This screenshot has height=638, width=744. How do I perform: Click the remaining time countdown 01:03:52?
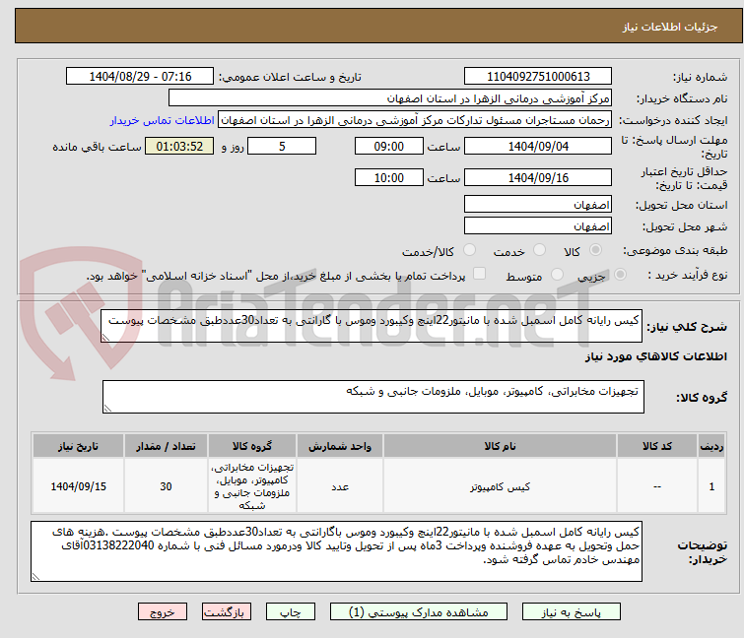pyautogui.click(x=179, y=146)
